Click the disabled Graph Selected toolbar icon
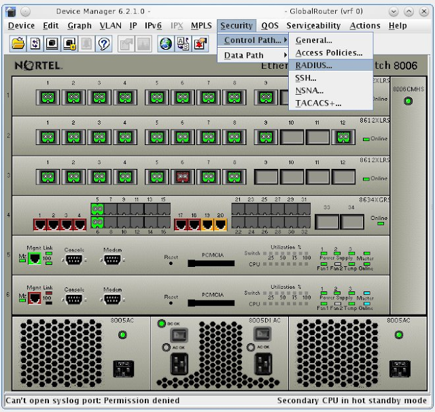The height and width of the screenshot is (412, 435). (x=143, y=44)
